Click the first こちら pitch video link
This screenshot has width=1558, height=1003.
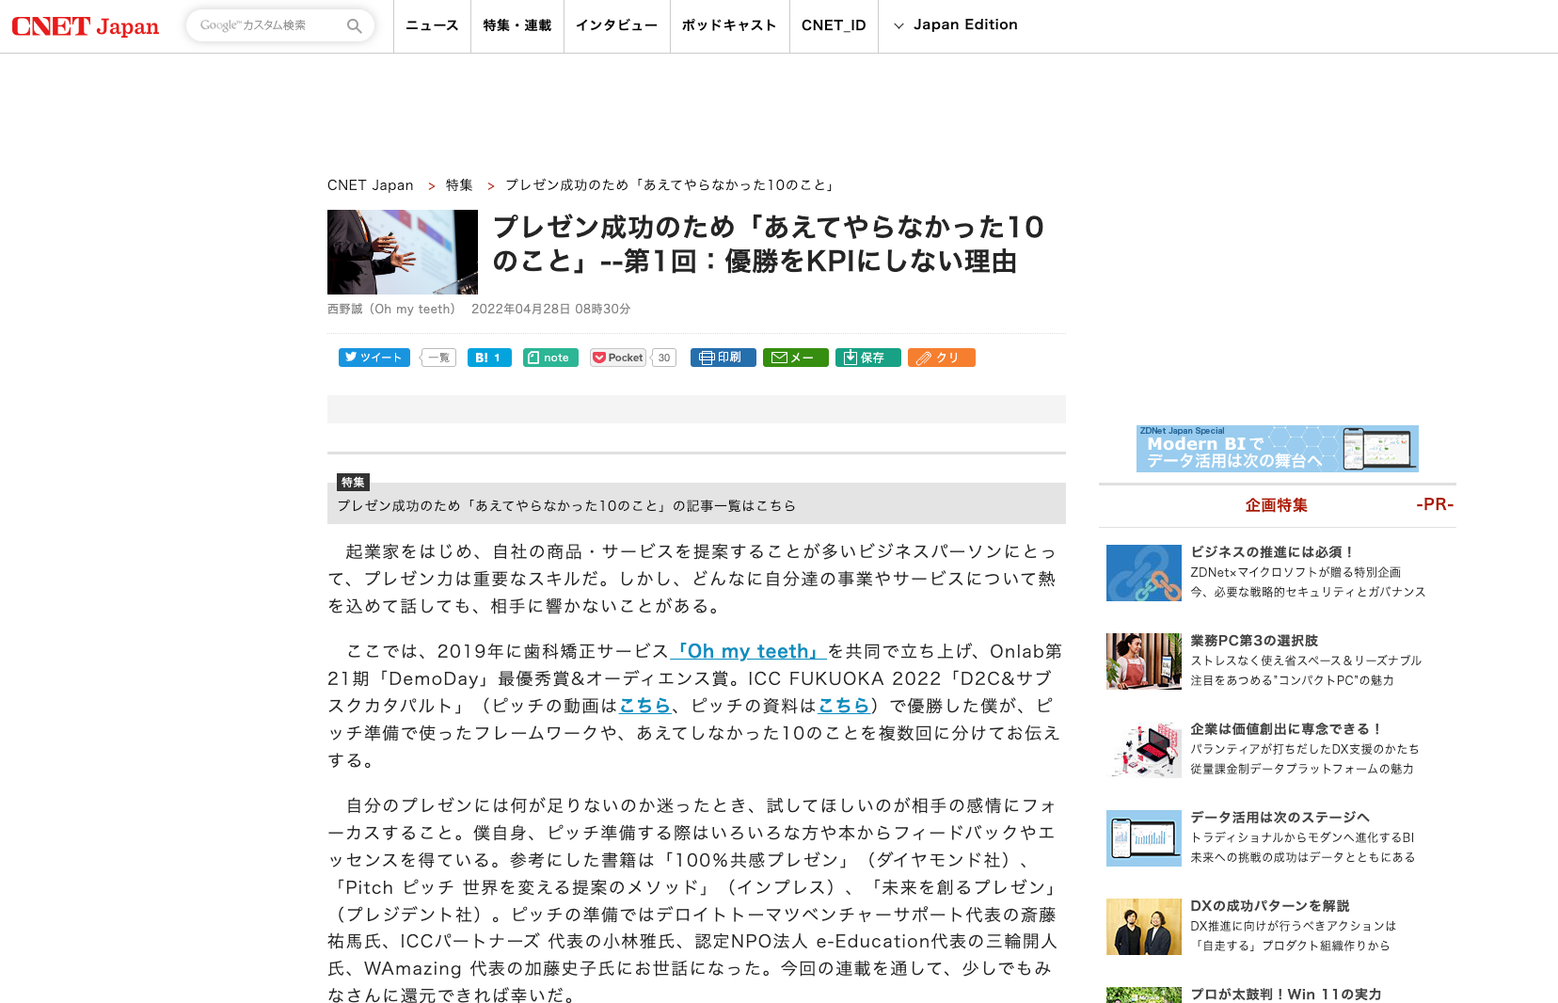(645, 704)
